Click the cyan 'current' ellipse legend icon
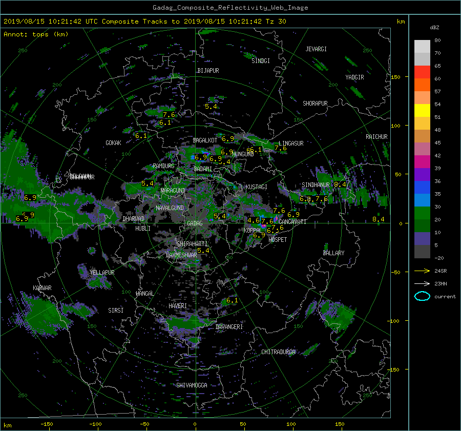 pos(422,296)
